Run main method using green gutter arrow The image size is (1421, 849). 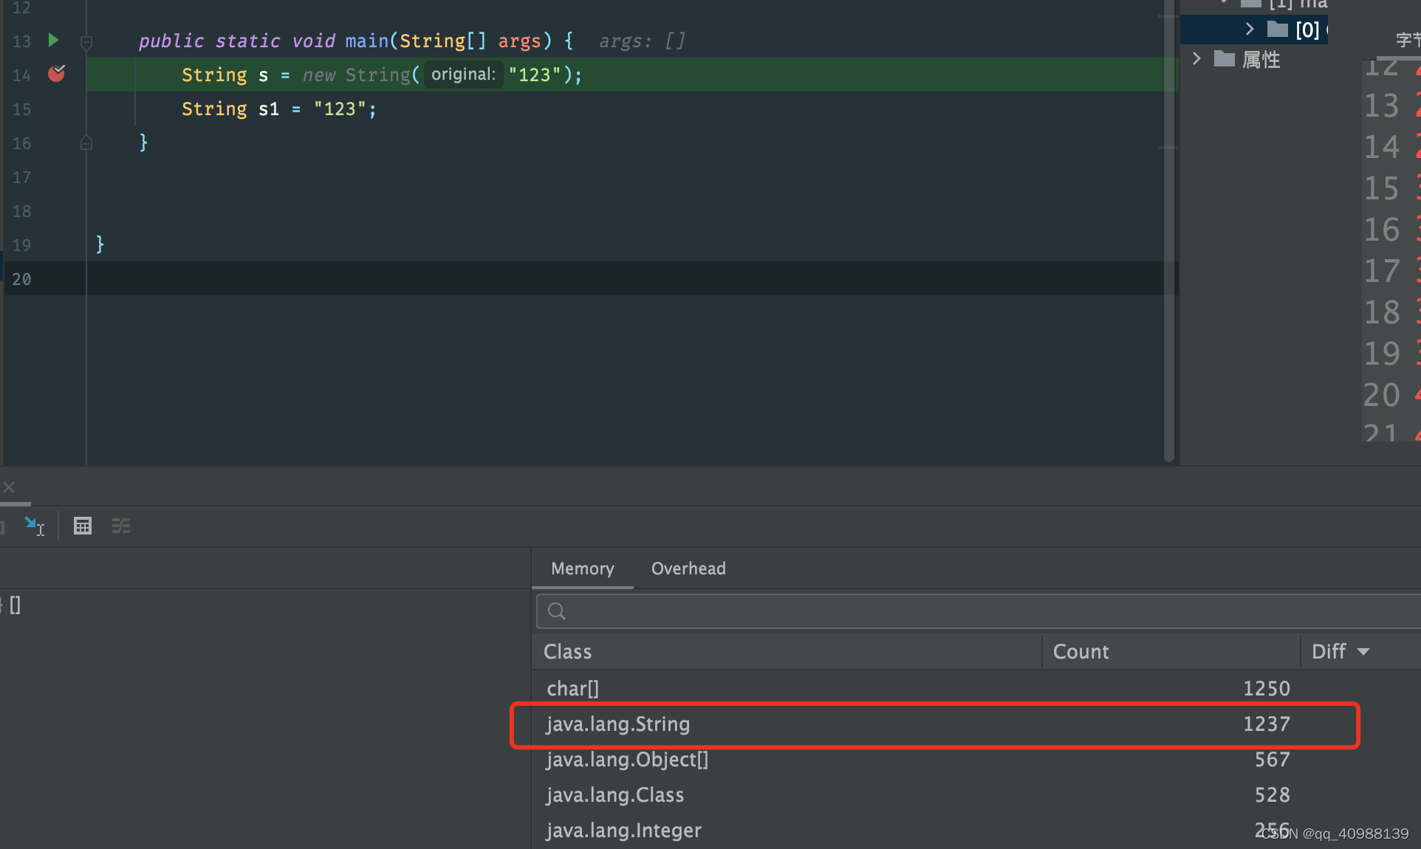(53, 40)
